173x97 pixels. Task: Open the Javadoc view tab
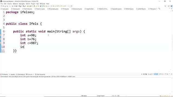[x=12, y=74]
